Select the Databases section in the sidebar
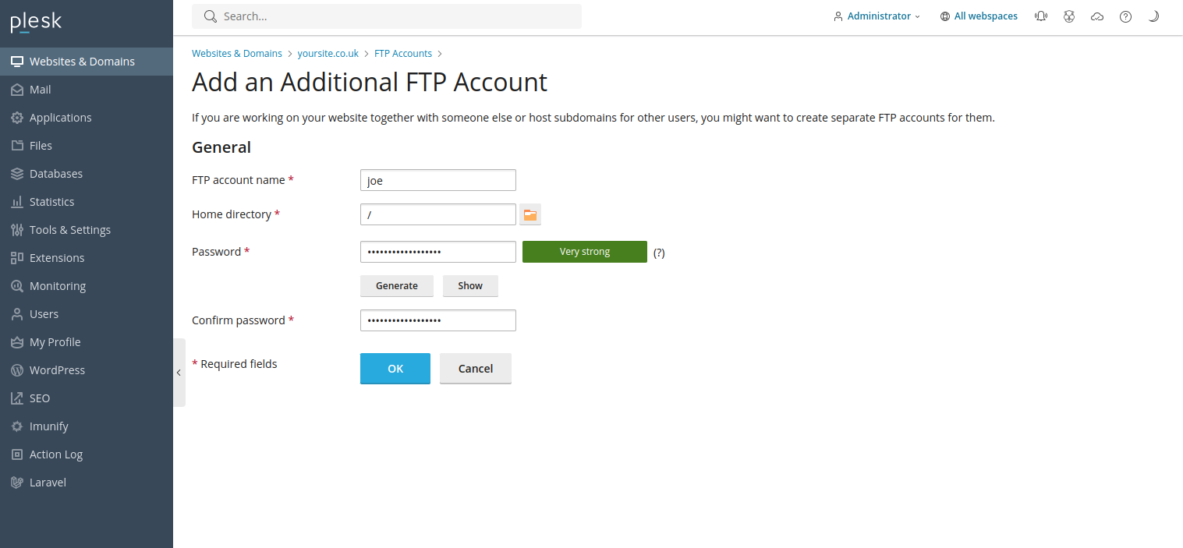The width and height of the screenshot is (1183, 548). pyautogui.click(x=55, y=173)
